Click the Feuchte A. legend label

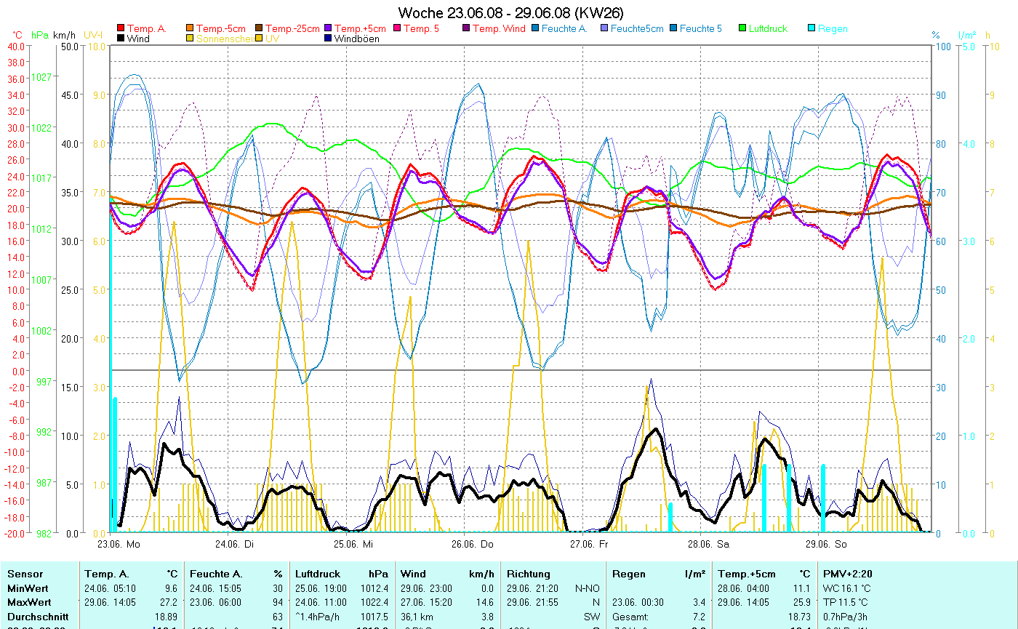564,28
